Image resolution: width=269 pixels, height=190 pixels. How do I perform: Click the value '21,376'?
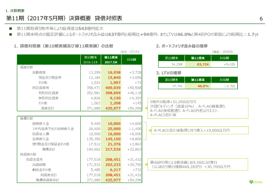coord(114,144)
